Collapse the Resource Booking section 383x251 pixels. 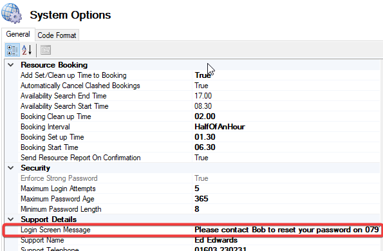[x=11, y=65]
